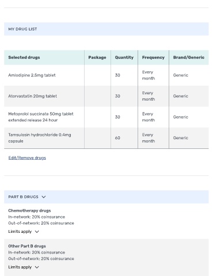Image resolution: width=213 pixels, height=276 pixels.
Task: Select the Quantity column header
Action: 124,57
